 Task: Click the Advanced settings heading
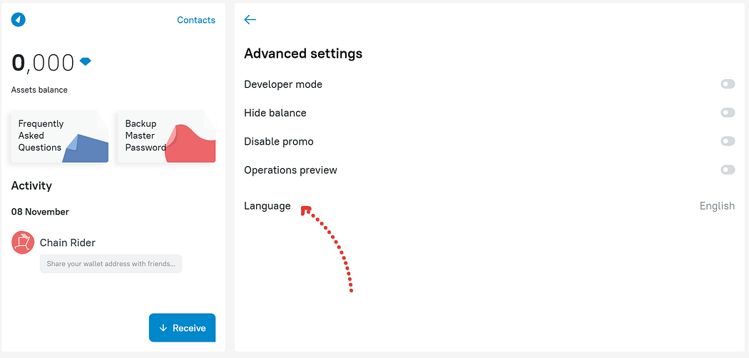[x=303, y=53]
